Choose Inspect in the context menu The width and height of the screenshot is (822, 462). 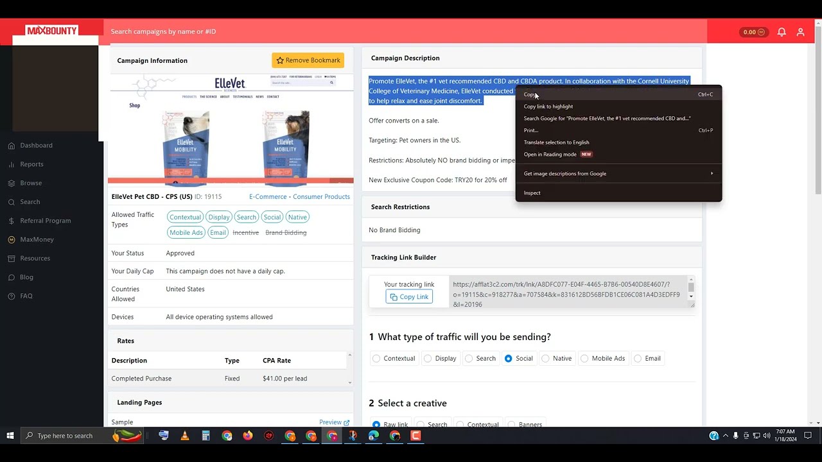click(x=618, y=193)
